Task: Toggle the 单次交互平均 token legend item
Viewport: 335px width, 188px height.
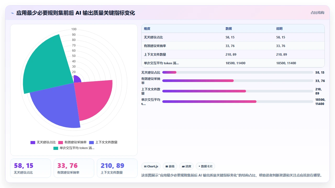Action: [74, 148]
